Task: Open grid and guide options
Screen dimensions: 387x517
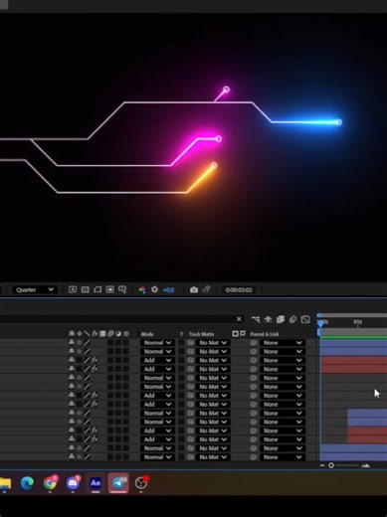Action: pyautogui.click(x=122, y=289)
